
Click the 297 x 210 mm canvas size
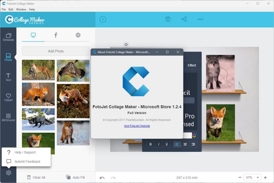187,178
